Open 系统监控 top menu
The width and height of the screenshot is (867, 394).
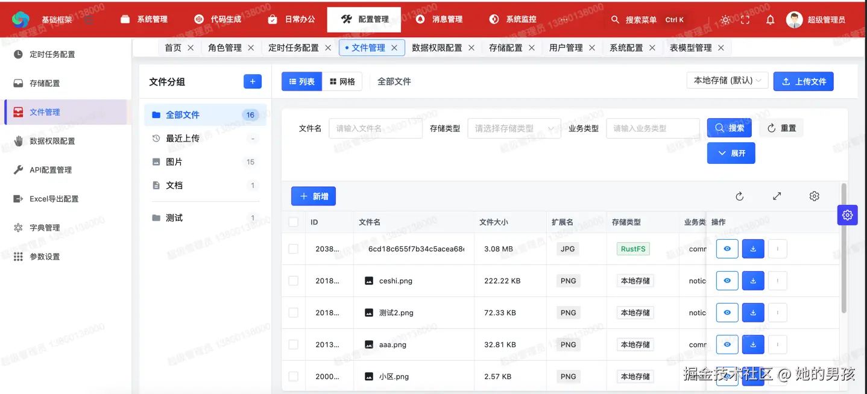pos(513,19)
